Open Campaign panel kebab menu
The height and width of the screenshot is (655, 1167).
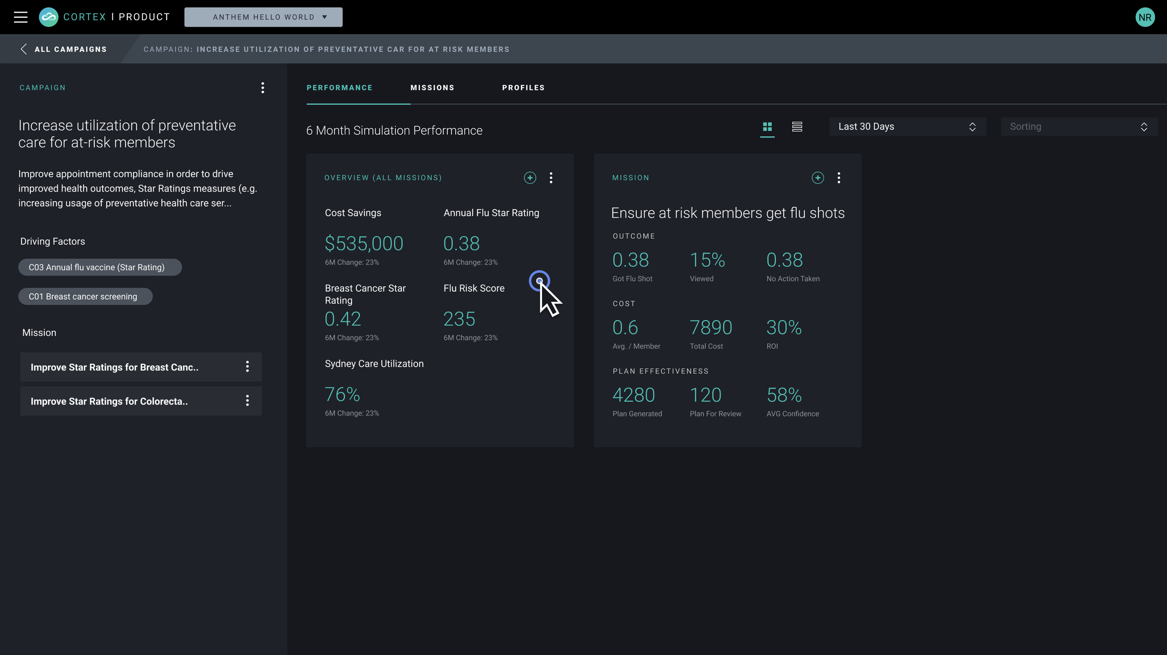263,88
